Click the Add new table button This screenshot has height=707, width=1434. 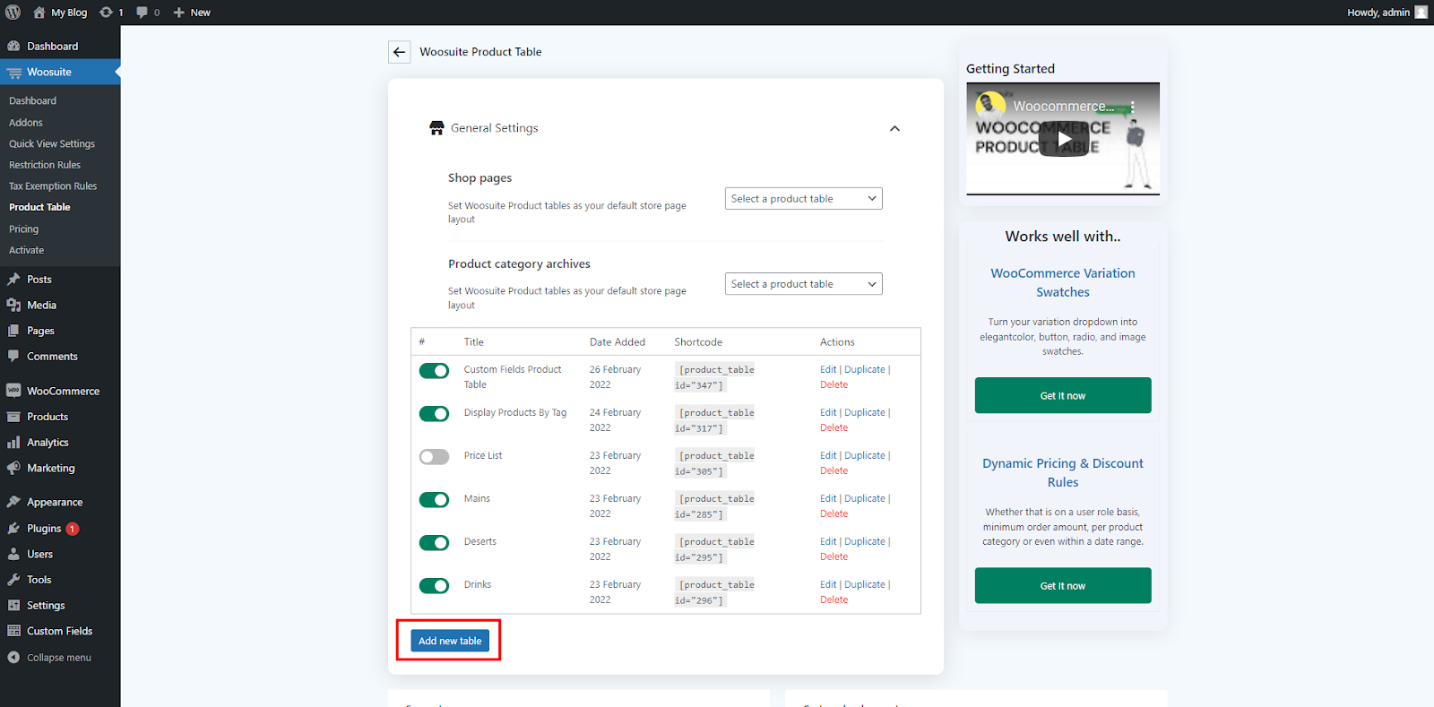coord(450,641)
